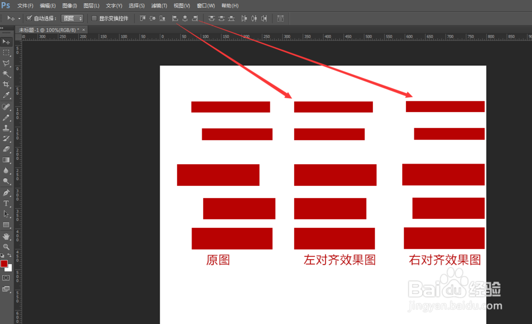This screenshot has width=532, height=324.
Task: Select the Hand tool
Action: pyautogui.click(x=6, y=235)
